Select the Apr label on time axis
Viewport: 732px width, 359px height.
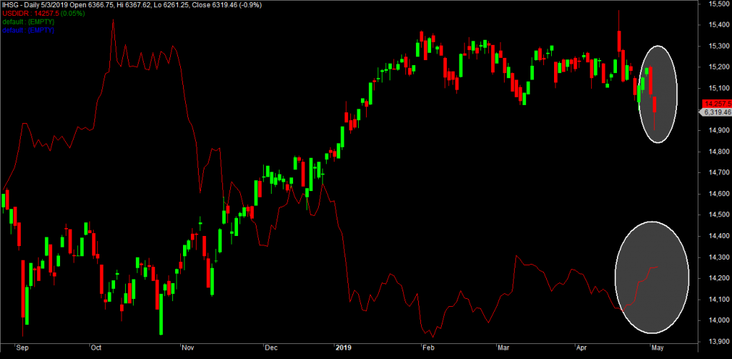pos(583,348)
